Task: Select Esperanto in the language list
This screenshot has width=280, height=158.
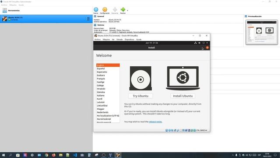Action: pos(108,72)
